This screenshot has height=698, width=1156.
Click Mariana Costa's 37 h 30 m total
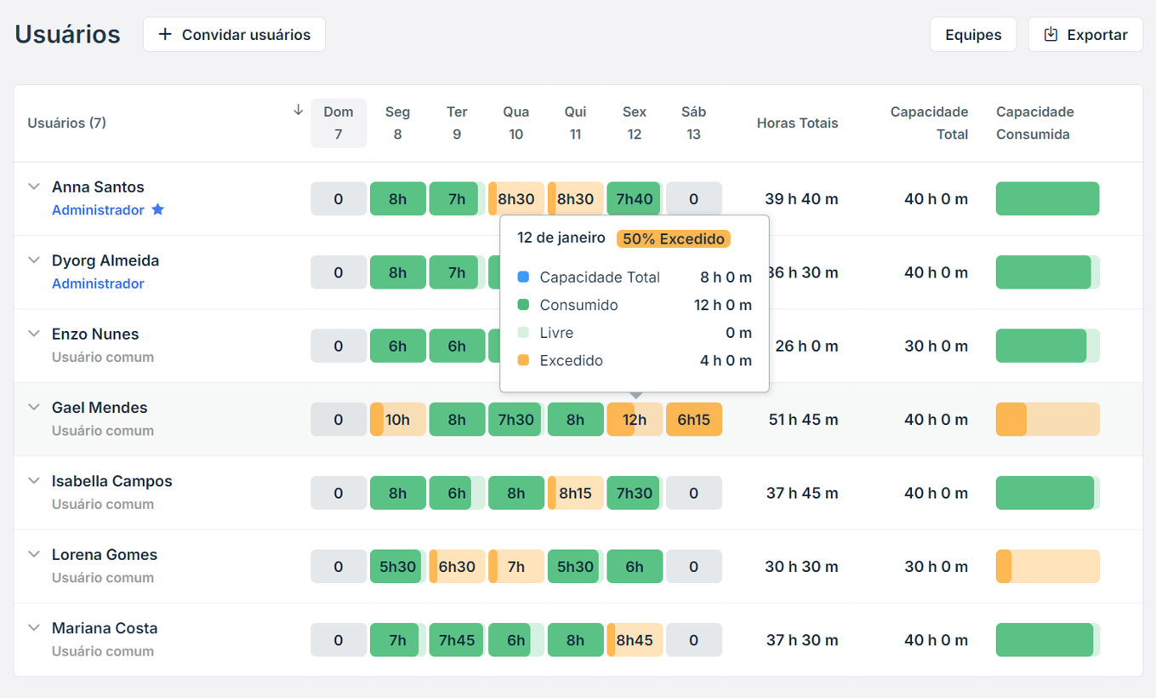pos(802,640)
